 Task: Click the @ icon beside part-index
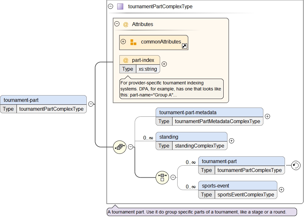point(126,60)
